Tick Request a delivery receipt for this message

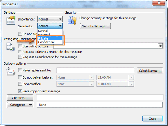point(20,52)
